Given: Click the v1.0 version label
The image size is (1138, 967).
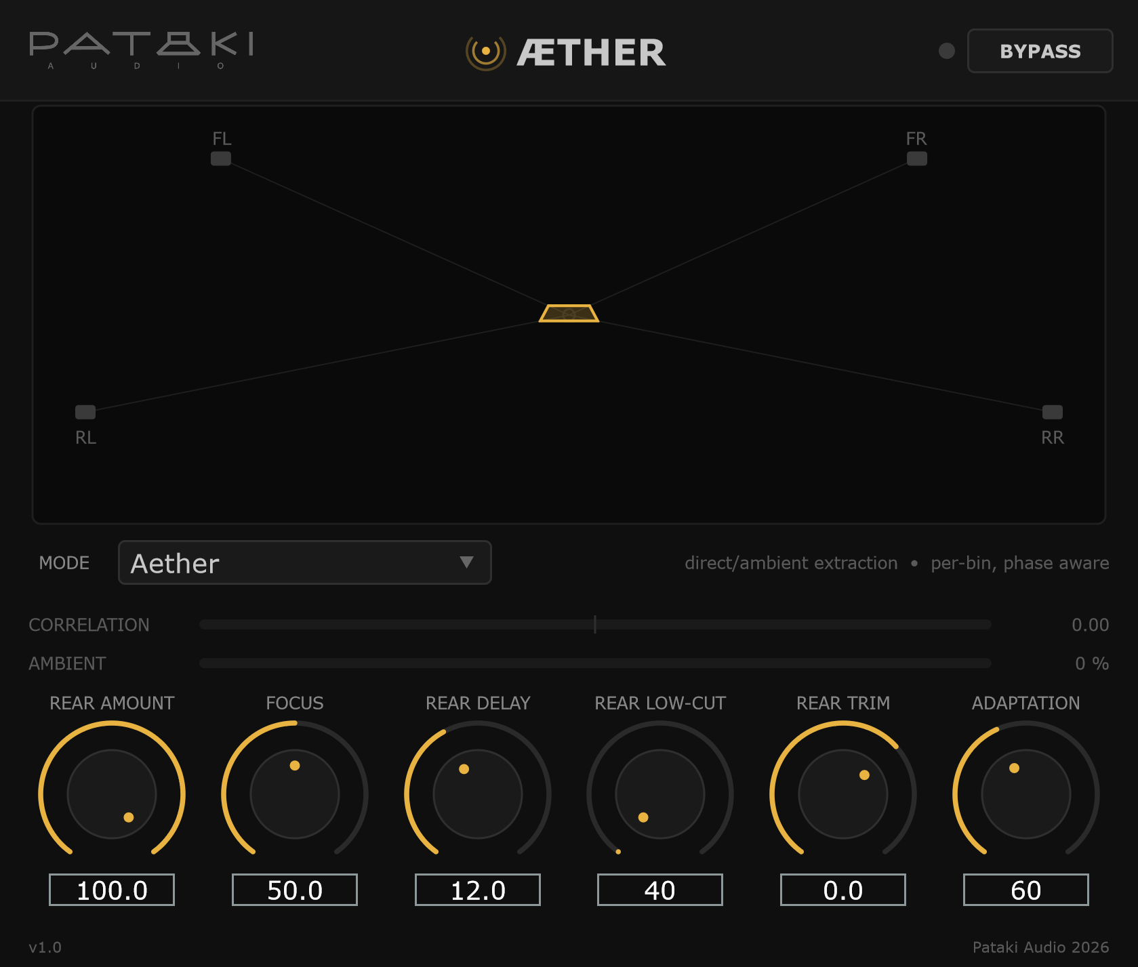Looking at the screenshot, I should click(x=45, y=947).
